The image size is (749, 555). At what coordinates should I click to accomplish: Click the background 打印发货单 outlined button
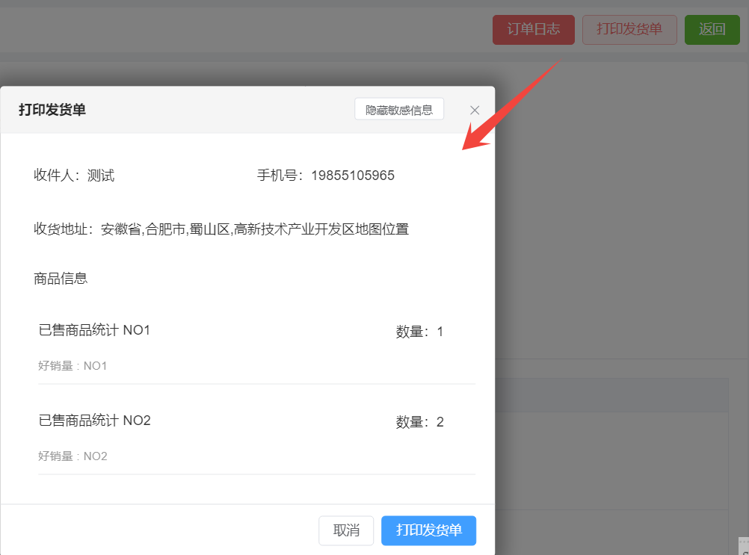629,30
